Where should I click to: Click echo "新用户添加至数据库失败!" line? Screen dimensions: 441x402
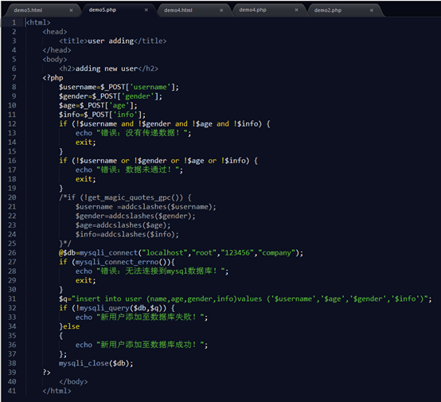coord(142,318)
